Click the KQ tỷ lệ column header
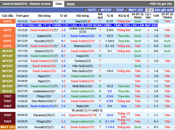175x130 pixels. point(124,16)
